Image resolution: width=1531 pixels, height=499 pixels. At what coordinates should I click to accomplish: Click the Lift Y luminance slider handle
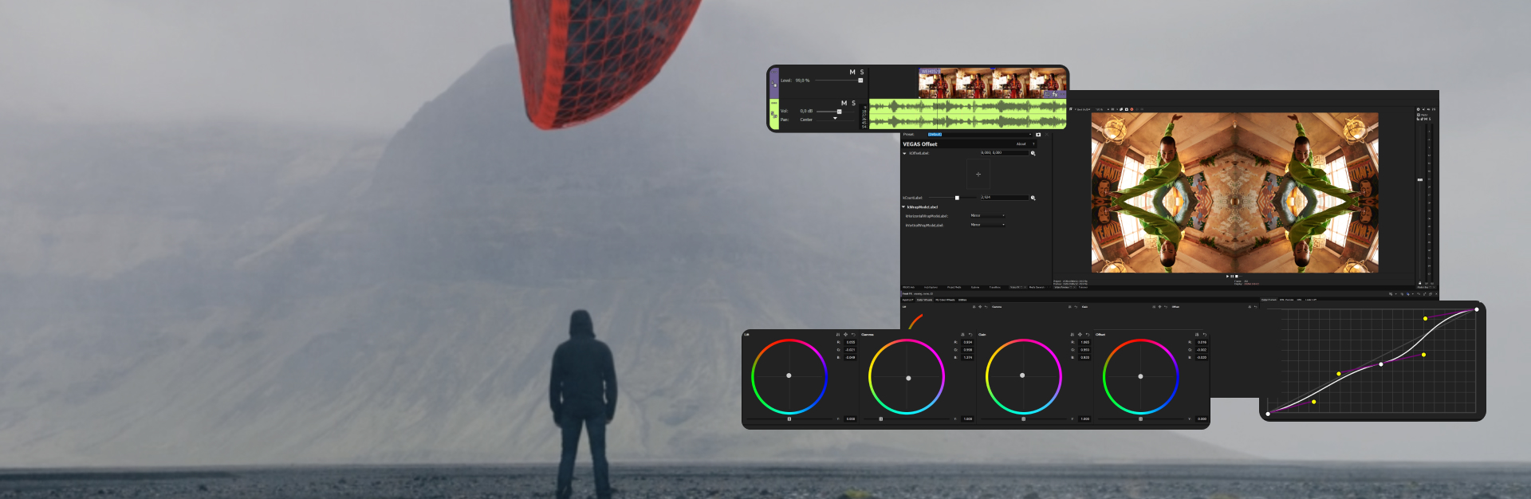789,418
